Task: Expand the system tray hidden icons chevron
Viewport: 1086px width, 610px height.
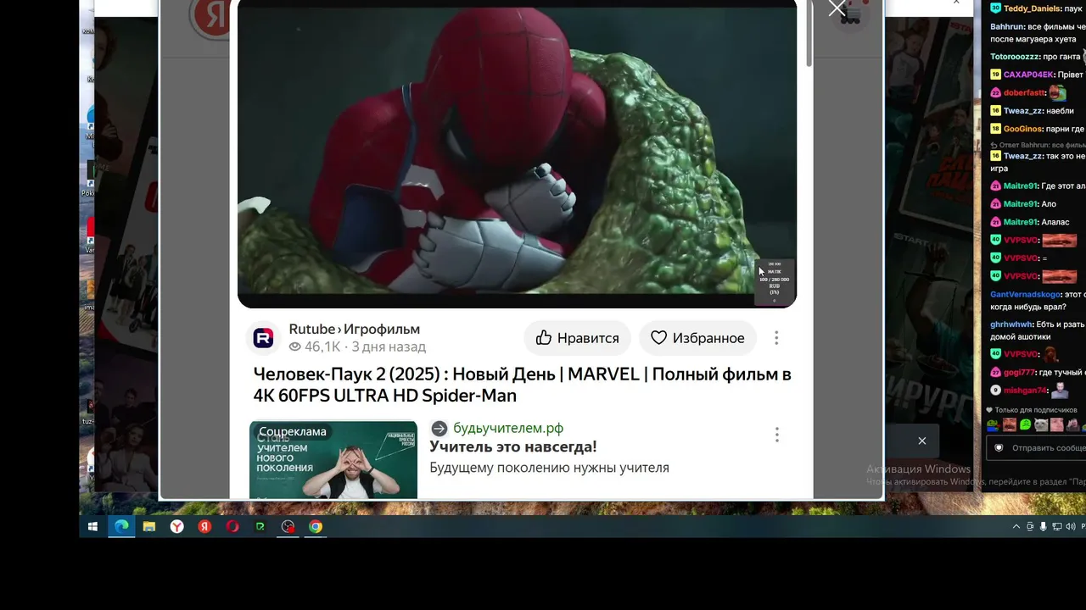Action: tap(1016, 527)
